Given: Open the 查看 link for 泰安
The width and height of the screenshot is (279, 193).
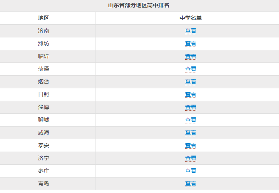Looking at the screenshot, I should (191, 146).
